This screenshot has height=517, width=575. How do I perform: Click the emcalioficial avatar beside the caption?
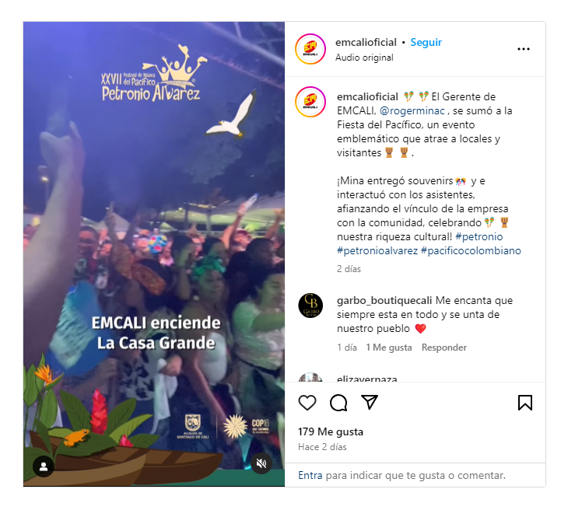[x=310, y=102]
